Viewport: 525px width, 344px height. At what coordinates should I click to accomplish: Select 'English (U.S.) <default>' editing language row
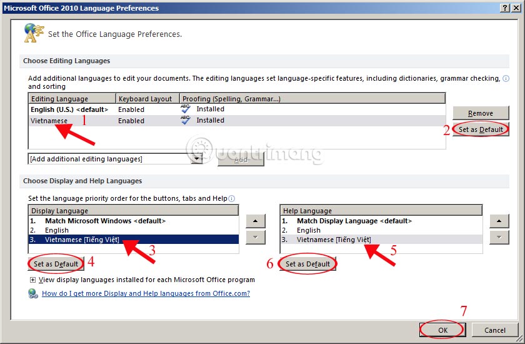pyautogui.click(x=237, y=109)
